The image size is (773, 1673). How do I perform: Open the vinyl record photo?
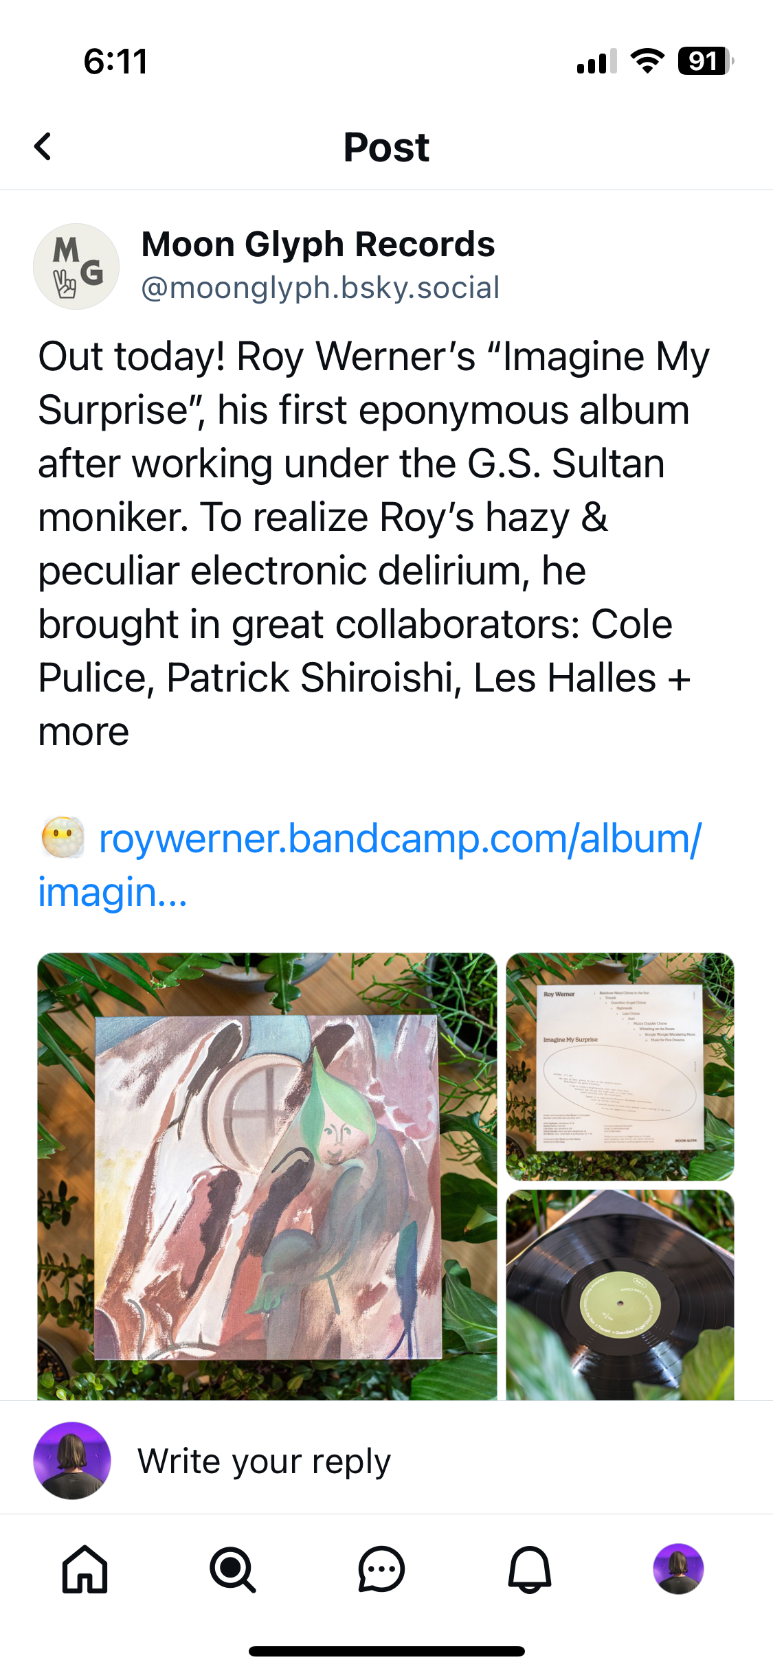tap(620, 1295)
